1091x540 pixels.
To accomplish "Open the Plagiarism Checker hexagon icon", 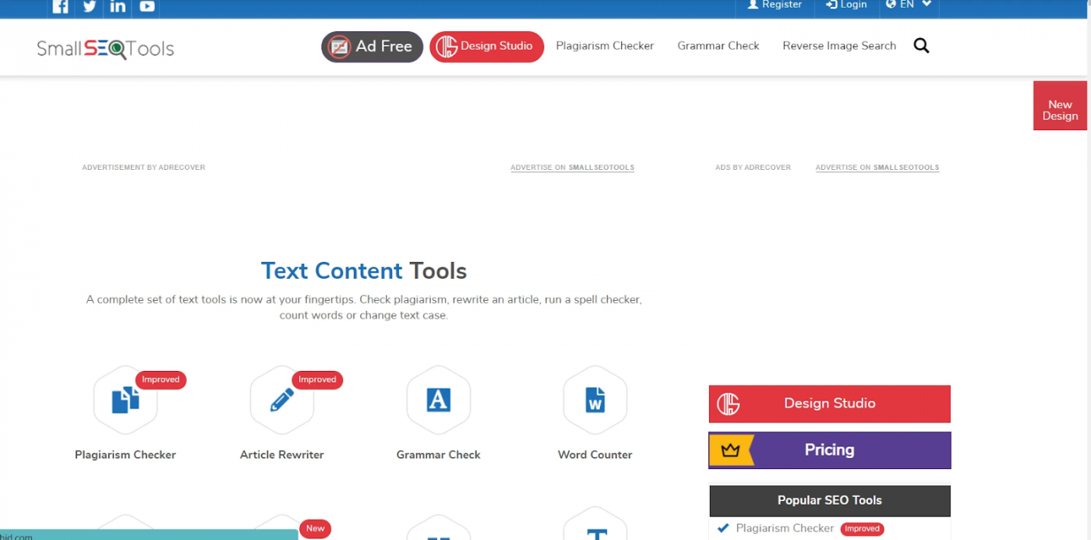I will (125, 401).
